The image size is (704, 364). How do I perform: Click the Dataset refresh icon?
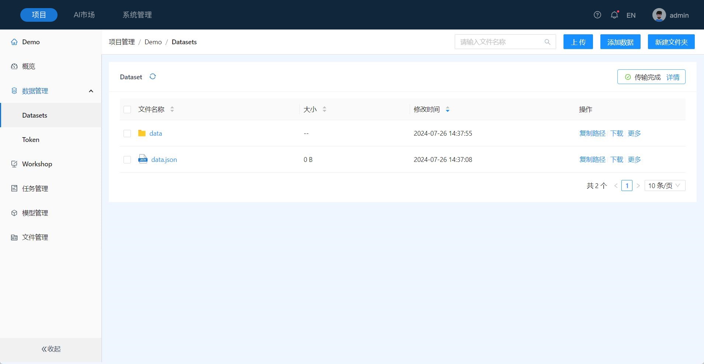click(x=153, y=76)
